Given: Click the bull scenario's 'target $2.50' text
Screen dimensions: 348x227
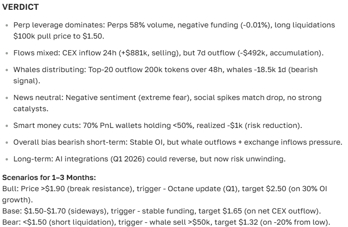Looking at the screenshot, I should pyautogui.click(x=278, y=188).
